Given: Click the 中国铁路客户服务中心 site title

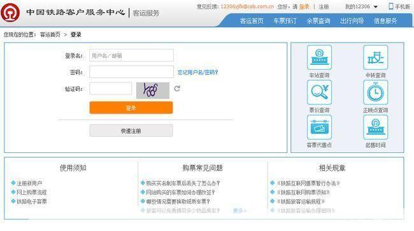Looking at the screenshot, I should pyautogui.click(x=76, y=12).
